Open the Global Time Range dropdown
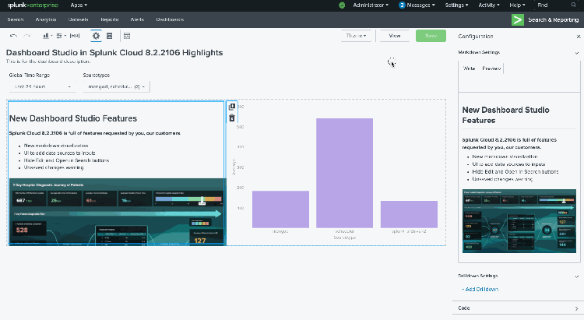Screen dimensions: 584x320 (42, 86)
